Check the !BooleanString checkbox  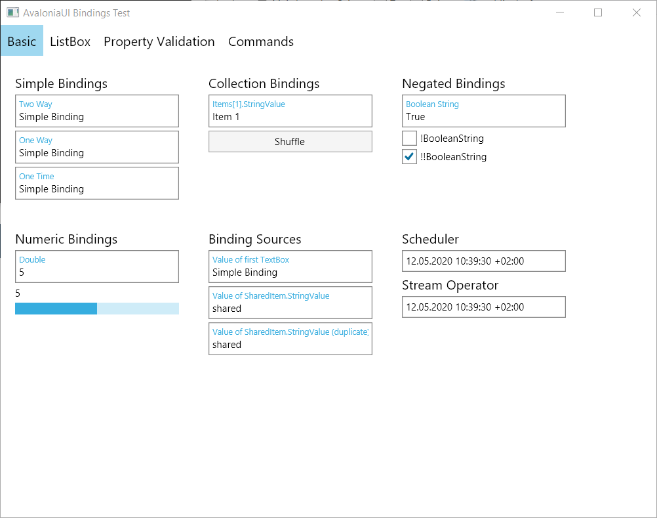pos(409,139)
